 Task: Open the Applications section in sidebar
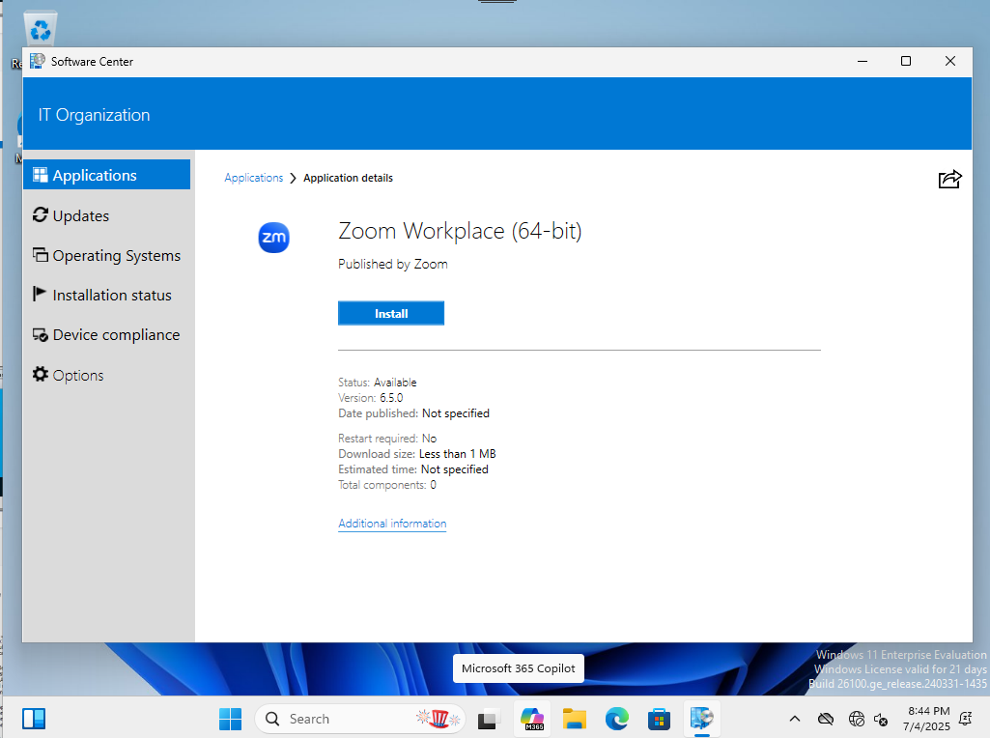106,175
